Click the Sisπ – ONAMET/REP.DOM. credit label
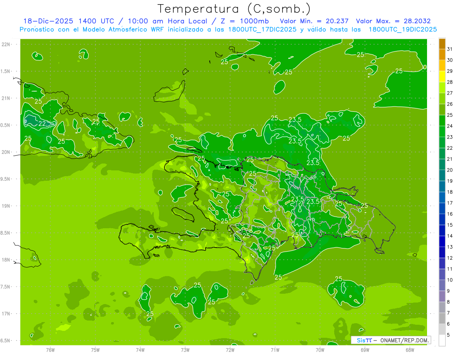 [391, 340]
